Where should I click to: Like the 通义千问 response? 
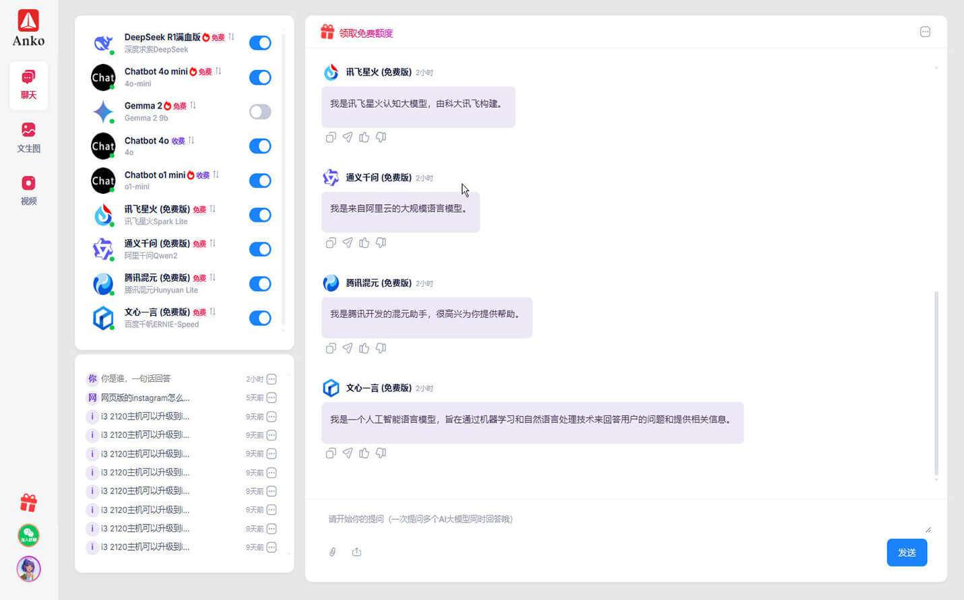pyautogui.click(x=364, y=242)
